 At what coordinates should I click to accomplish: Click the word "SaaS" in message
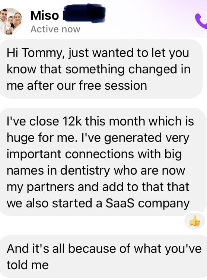[x=120, y=203]
